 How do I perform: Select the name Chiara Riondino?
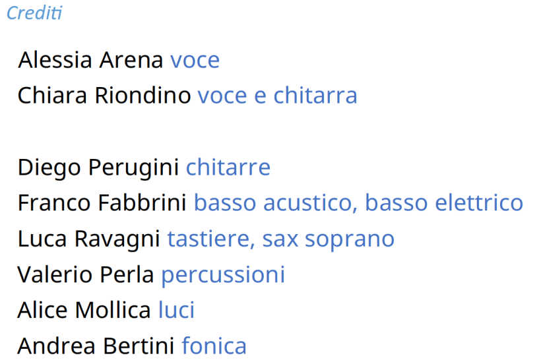tap(104, 95)
